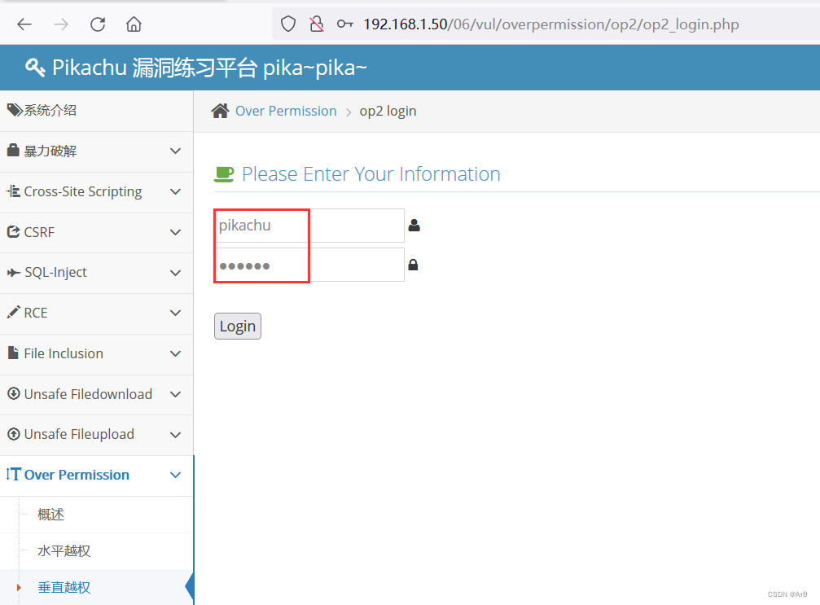Image resolution: width=820 pixels, height=605 pixels.
Task: Click the SQL-Inject plane icon
Action: (14, 273)
